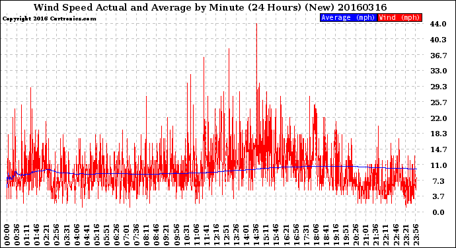Click the 01:46 time axis label
Viewport: 456px width, 248px height.
(x=37, y=235)
